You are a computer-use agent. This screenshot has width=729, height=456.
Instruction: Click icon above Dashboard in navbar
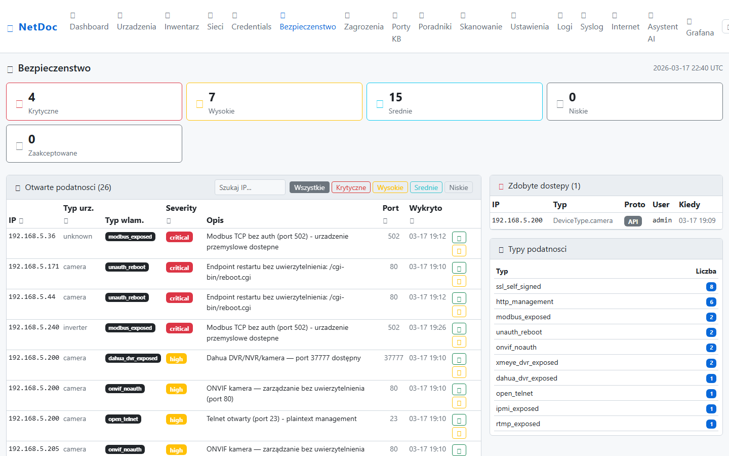pyautogui.click(x=73, y=16)
